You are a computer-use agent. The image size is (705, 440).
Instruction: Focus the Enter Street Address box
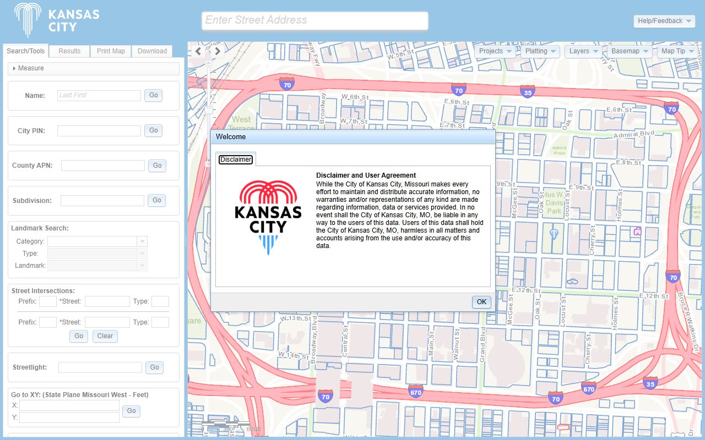(315, 21)
